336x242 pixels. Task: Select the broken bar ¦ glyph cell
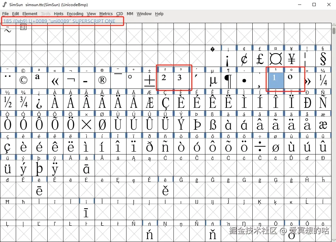(307, 59)
